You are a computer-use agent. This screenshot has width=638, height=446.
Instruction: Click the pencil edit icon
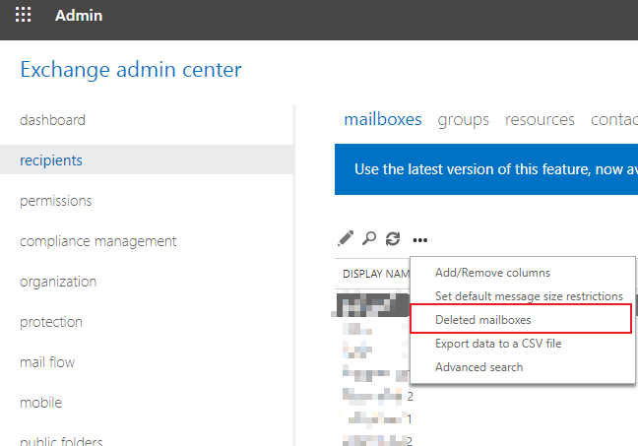346,238
